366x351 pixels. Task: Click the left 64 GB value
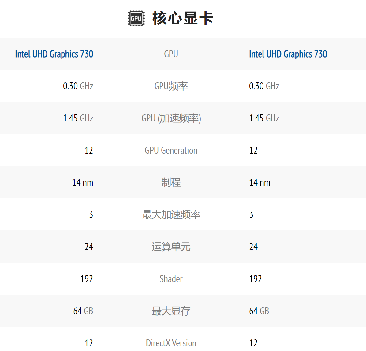click(83, 311)
